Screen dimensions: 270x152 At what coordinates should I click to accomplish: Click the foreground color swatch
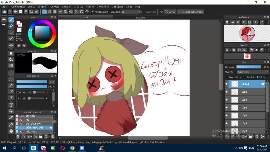18,23
